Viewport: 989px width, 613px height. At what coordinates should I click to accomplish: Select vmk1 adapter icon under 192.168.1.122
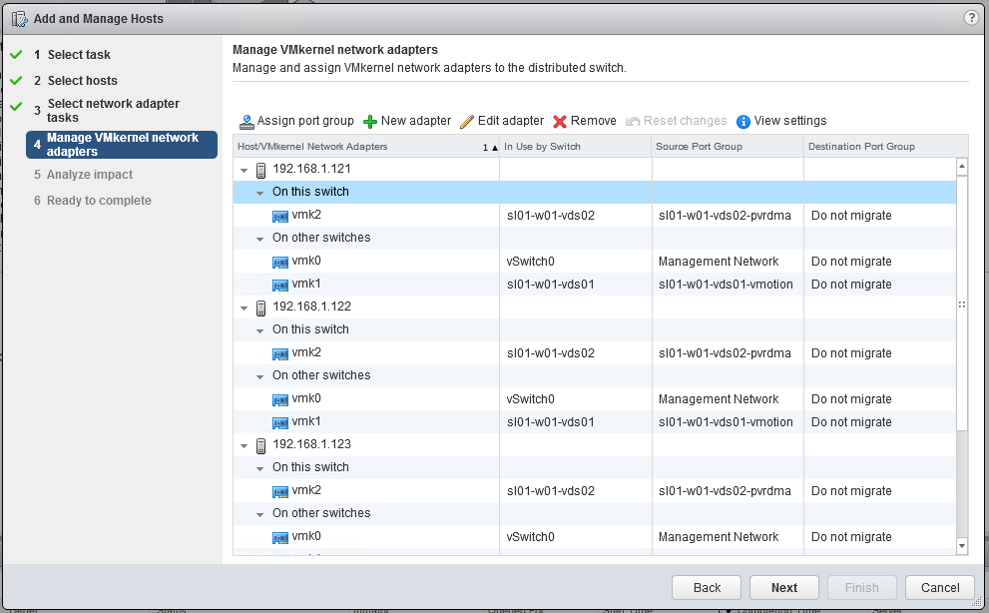tap(280, 423)
